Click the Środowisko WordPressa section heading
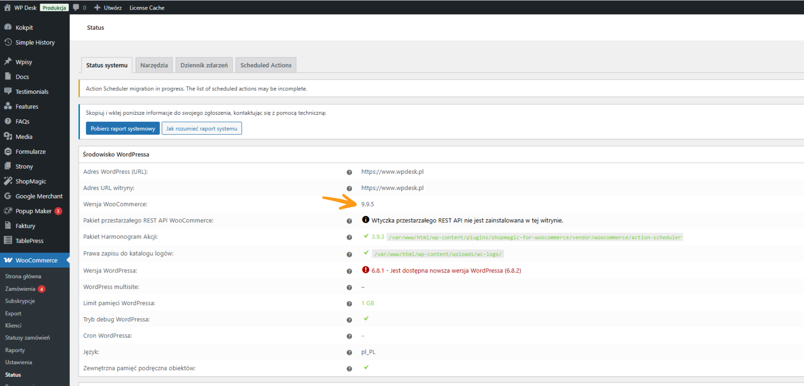 116,154
